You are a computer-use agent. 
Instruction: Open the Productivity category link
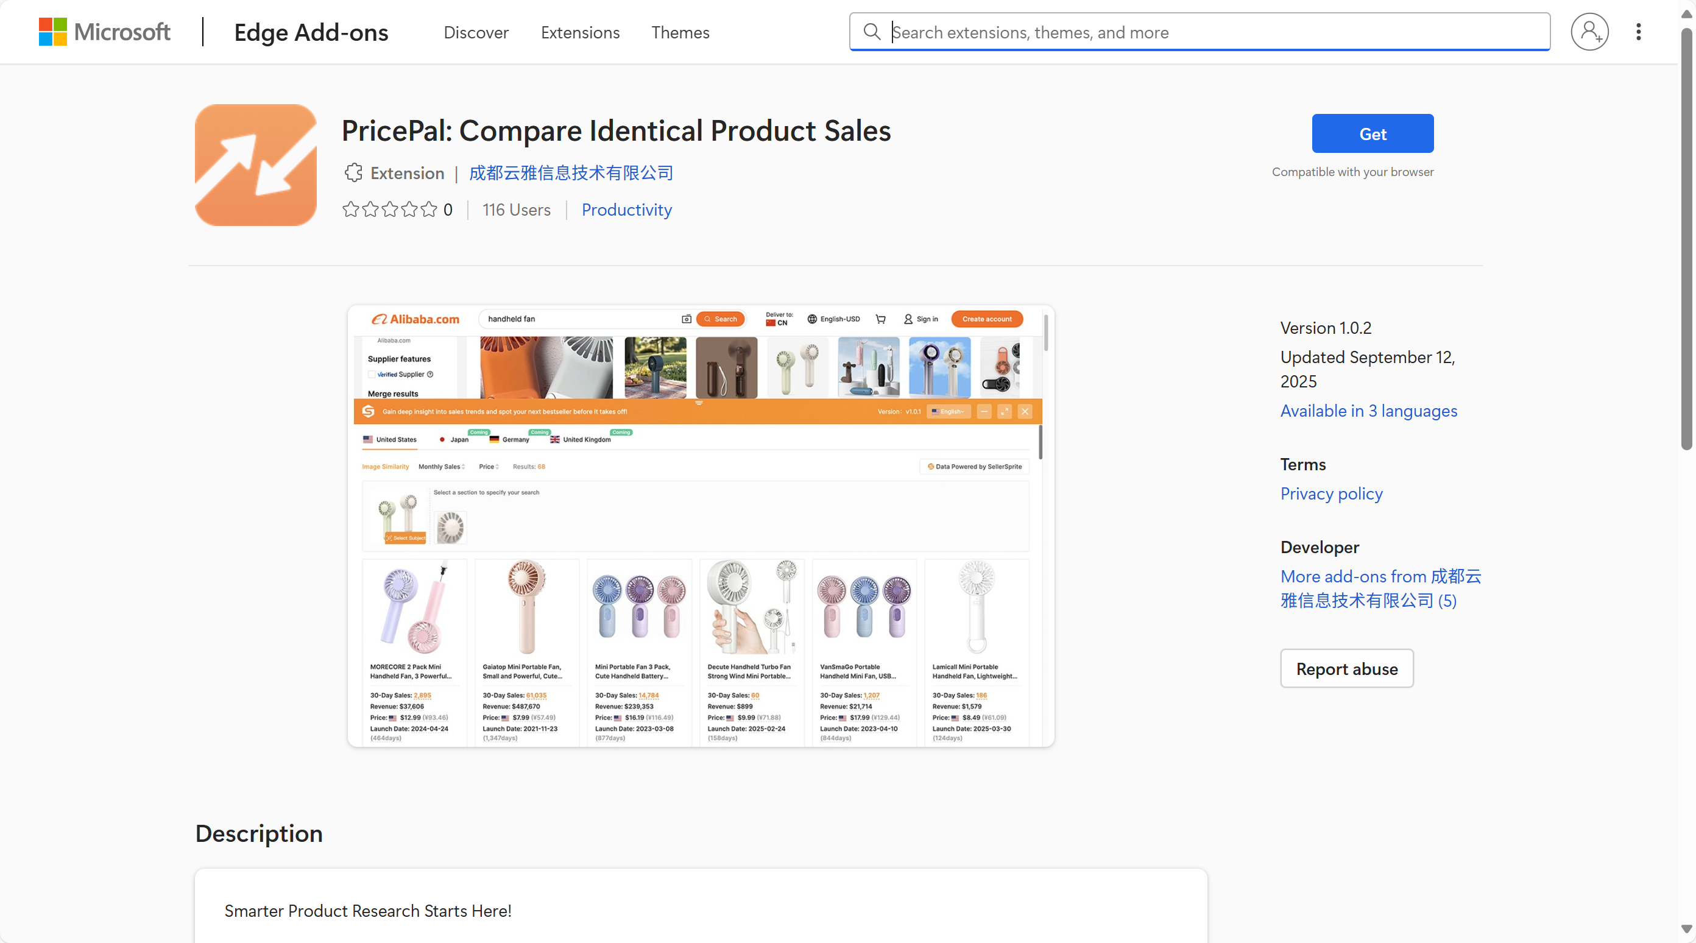[626, 210]
